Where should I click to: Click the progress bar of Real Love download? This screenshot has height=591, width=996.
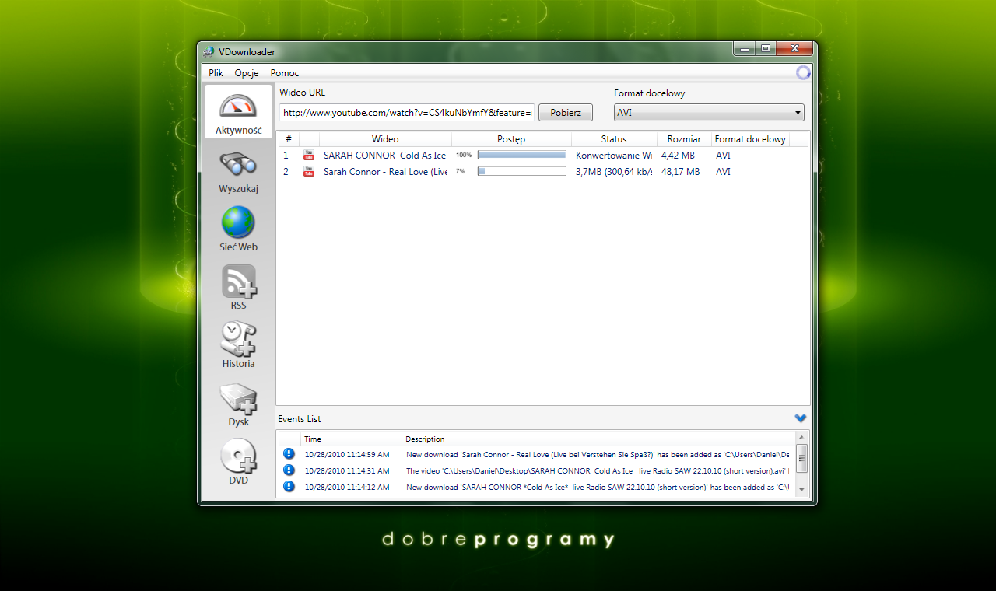[x=521, y=172]
